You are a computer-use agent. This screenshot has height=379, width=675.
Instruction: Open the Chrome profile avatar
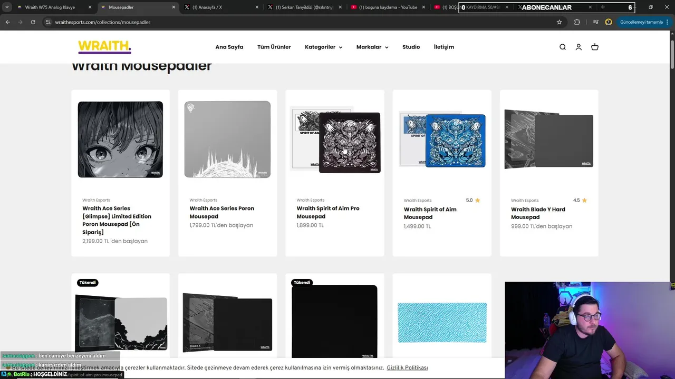pyautogui.click(x=609, y=22)
